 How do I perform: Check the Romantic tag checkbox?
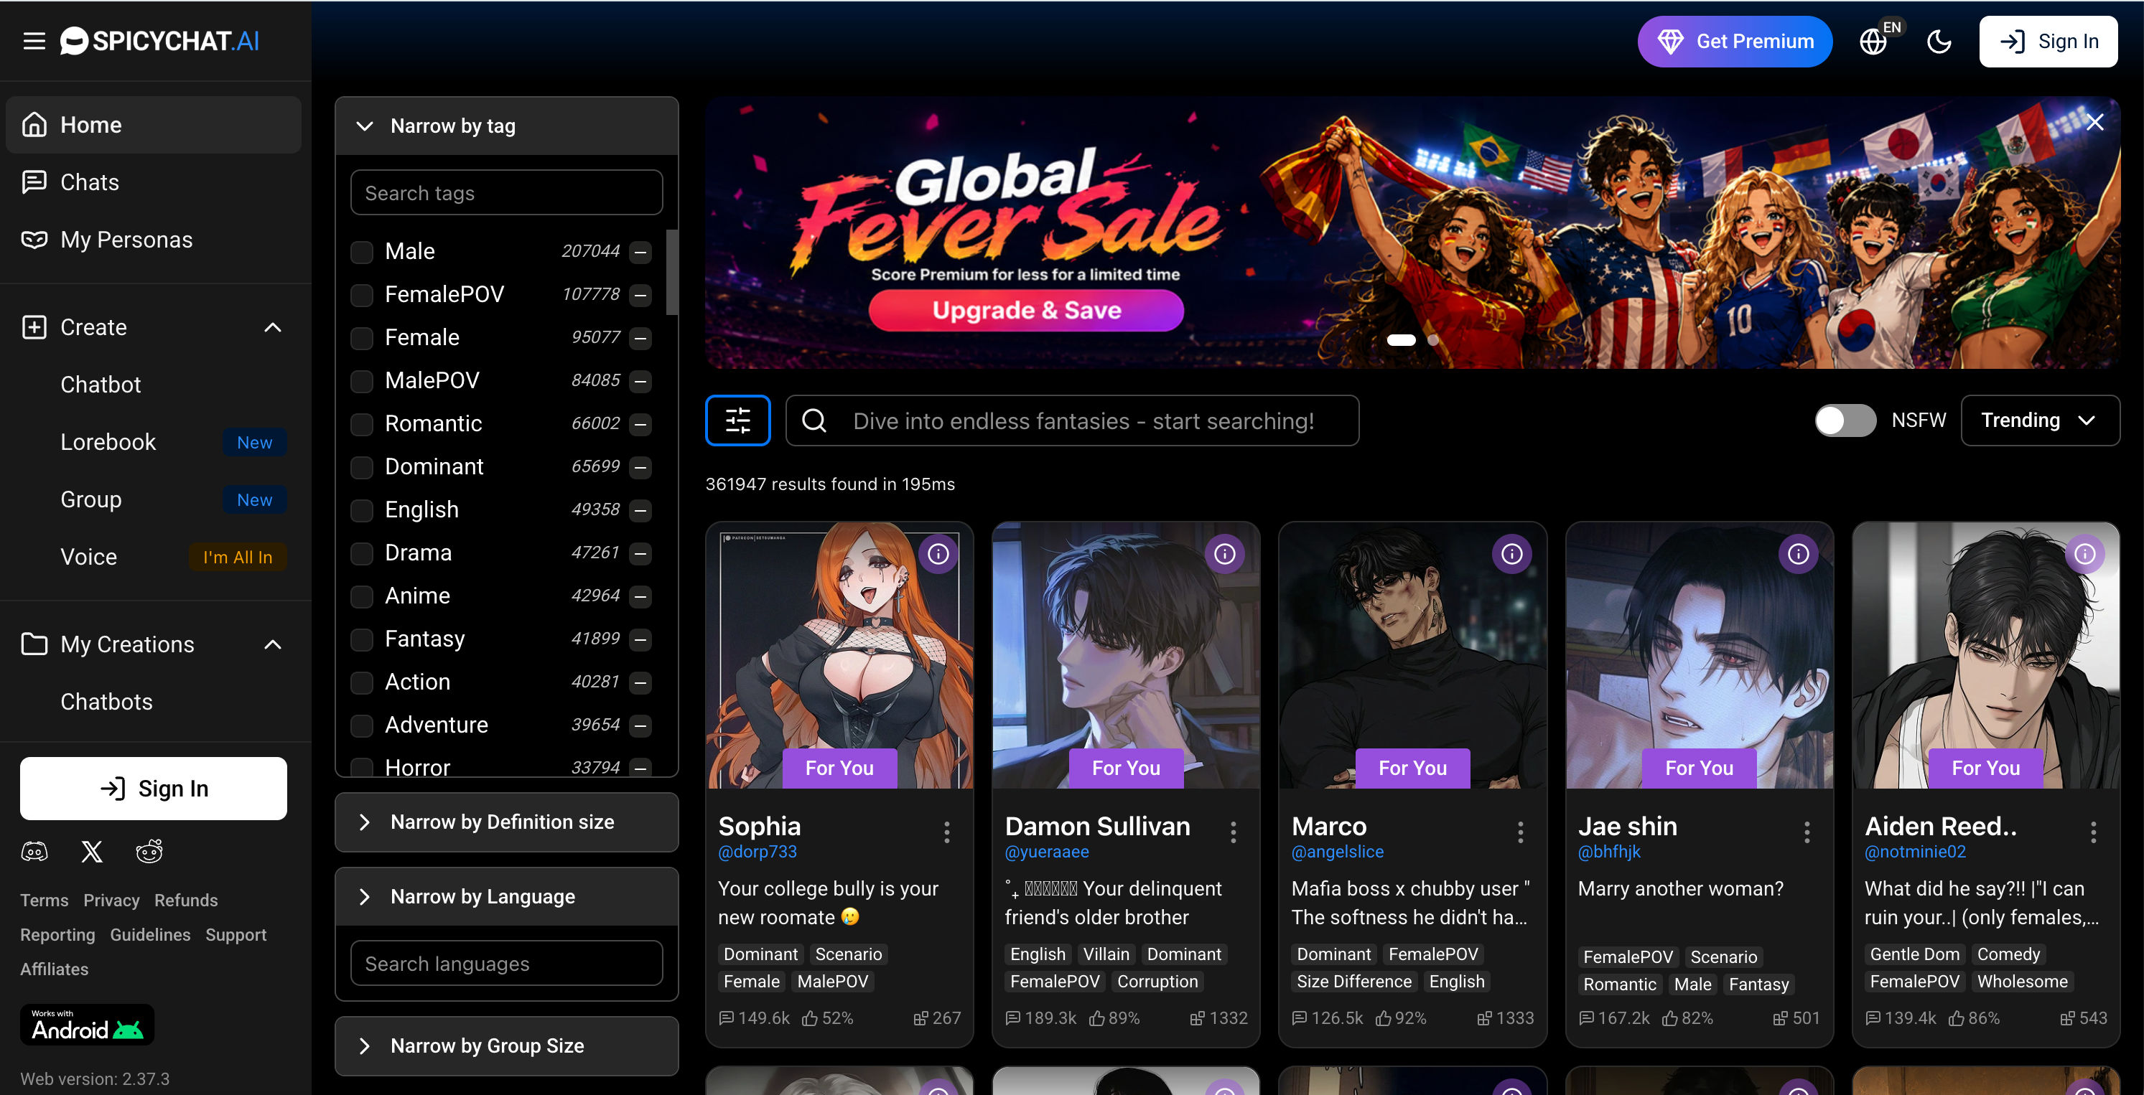[x=361, y=423]
